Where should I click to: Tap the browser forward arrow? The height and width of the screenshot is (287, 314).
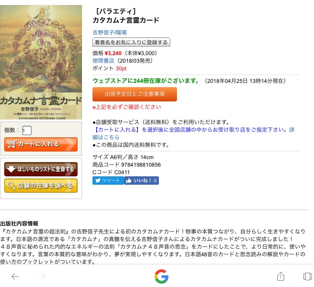click(42, 276)
